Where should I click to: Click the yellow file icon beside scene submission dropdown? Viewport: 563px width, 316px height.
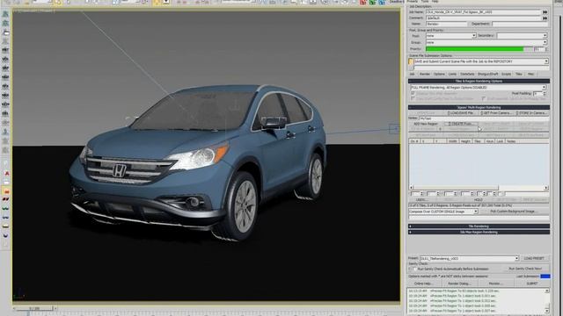click(411, 61)
